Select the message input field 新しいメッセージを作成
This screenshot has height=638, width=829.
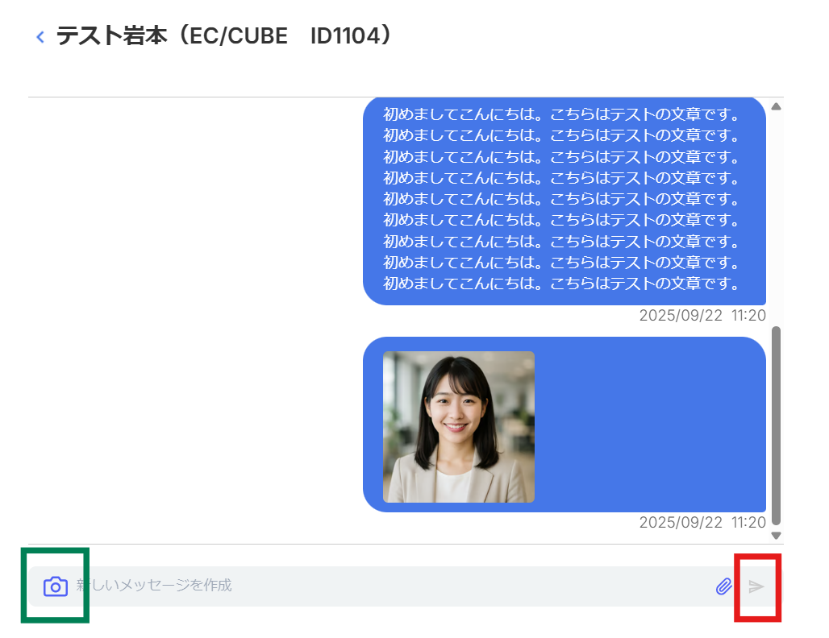point(323,586)
